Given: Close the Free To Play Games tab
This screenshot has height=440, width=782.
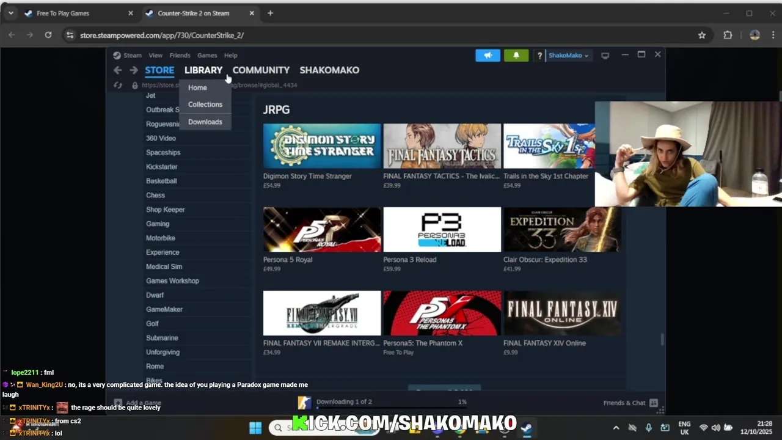Looking at the screenshot, I should 130,13.
